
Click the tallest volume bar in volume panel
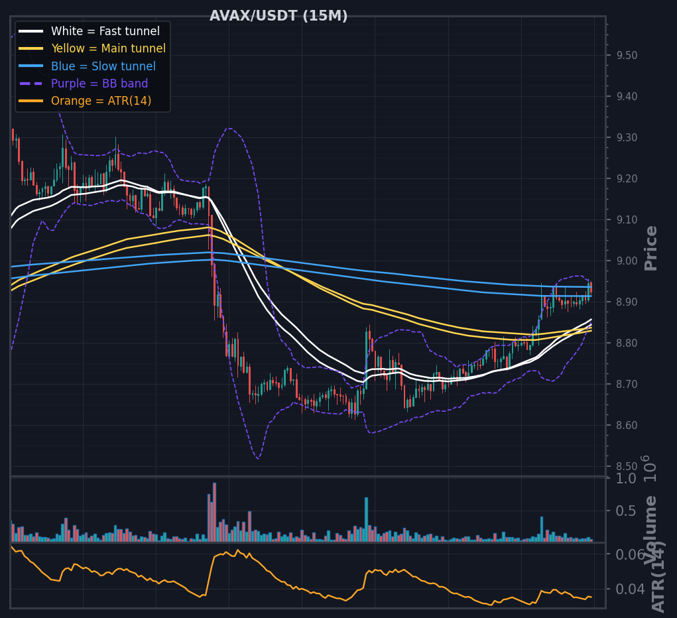[215, 512]
